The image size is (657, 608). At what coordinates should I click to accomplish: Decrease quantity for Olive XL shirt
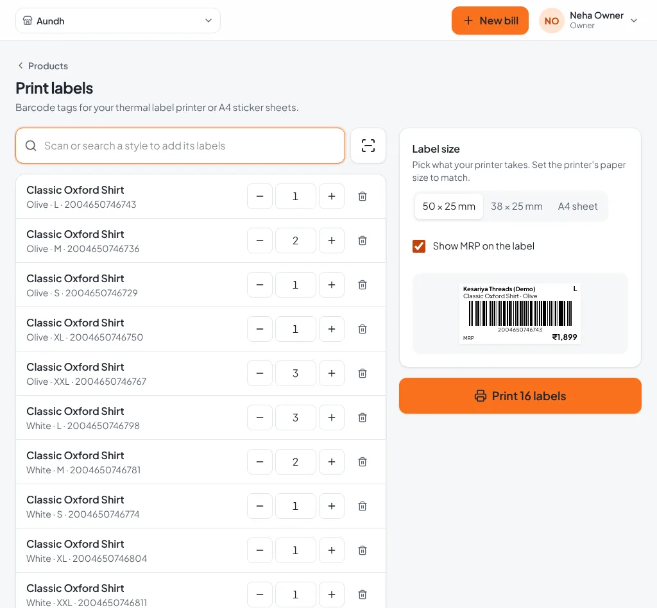coord(260,329)
